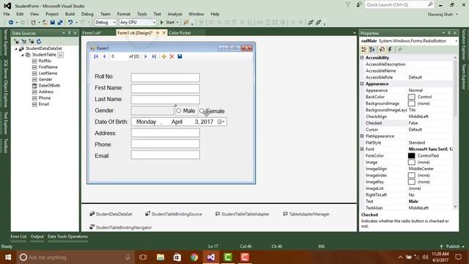
Task: Open Data Tools Operations tab
Action: click(67, 236)
